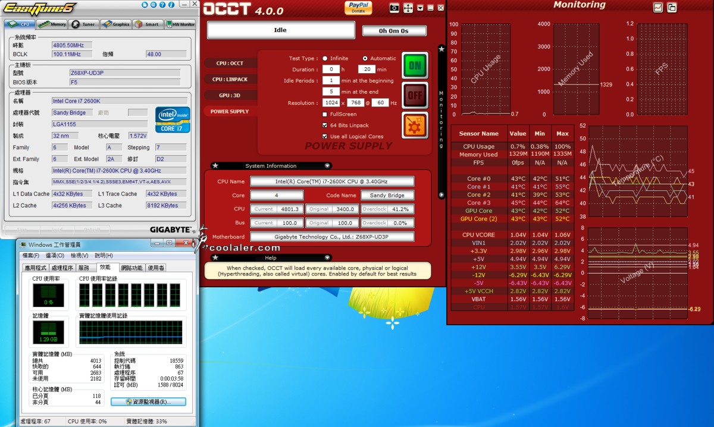
Task: Open Task Manager 選項(O) menu
Action: 55,256
